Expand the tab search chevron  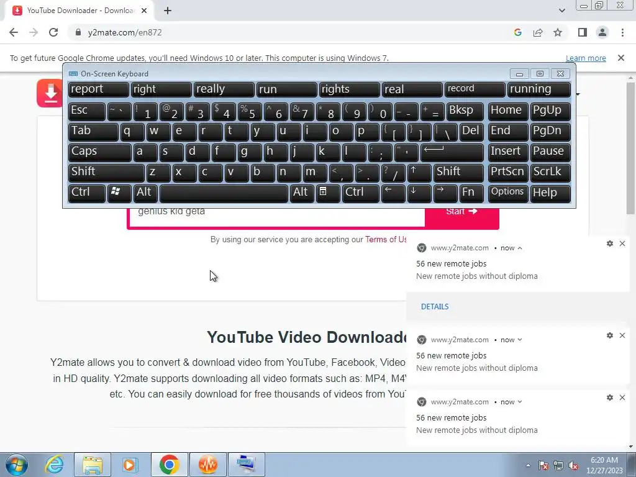click(x=561, y=11)
